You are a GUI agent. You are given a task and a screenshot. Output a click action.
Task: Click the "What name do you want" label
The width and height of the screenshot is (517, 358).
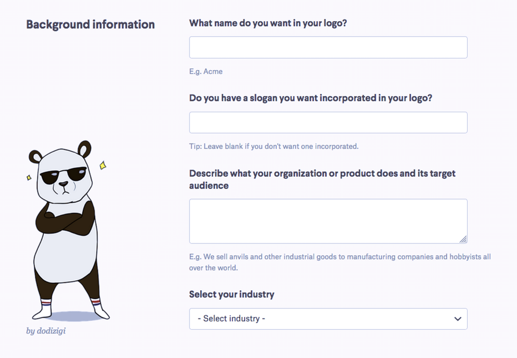tap(268, 23)
